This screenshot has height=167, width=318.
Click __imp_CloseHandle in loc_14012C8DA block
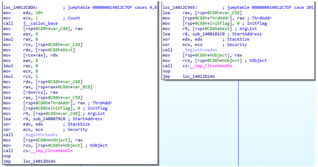(x=52, y=151)
